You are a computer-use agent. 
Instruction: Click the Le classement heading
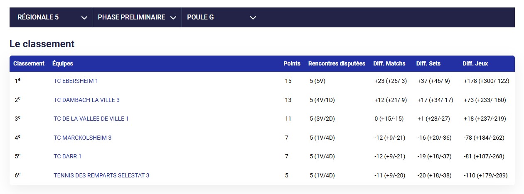click(42, 44)
